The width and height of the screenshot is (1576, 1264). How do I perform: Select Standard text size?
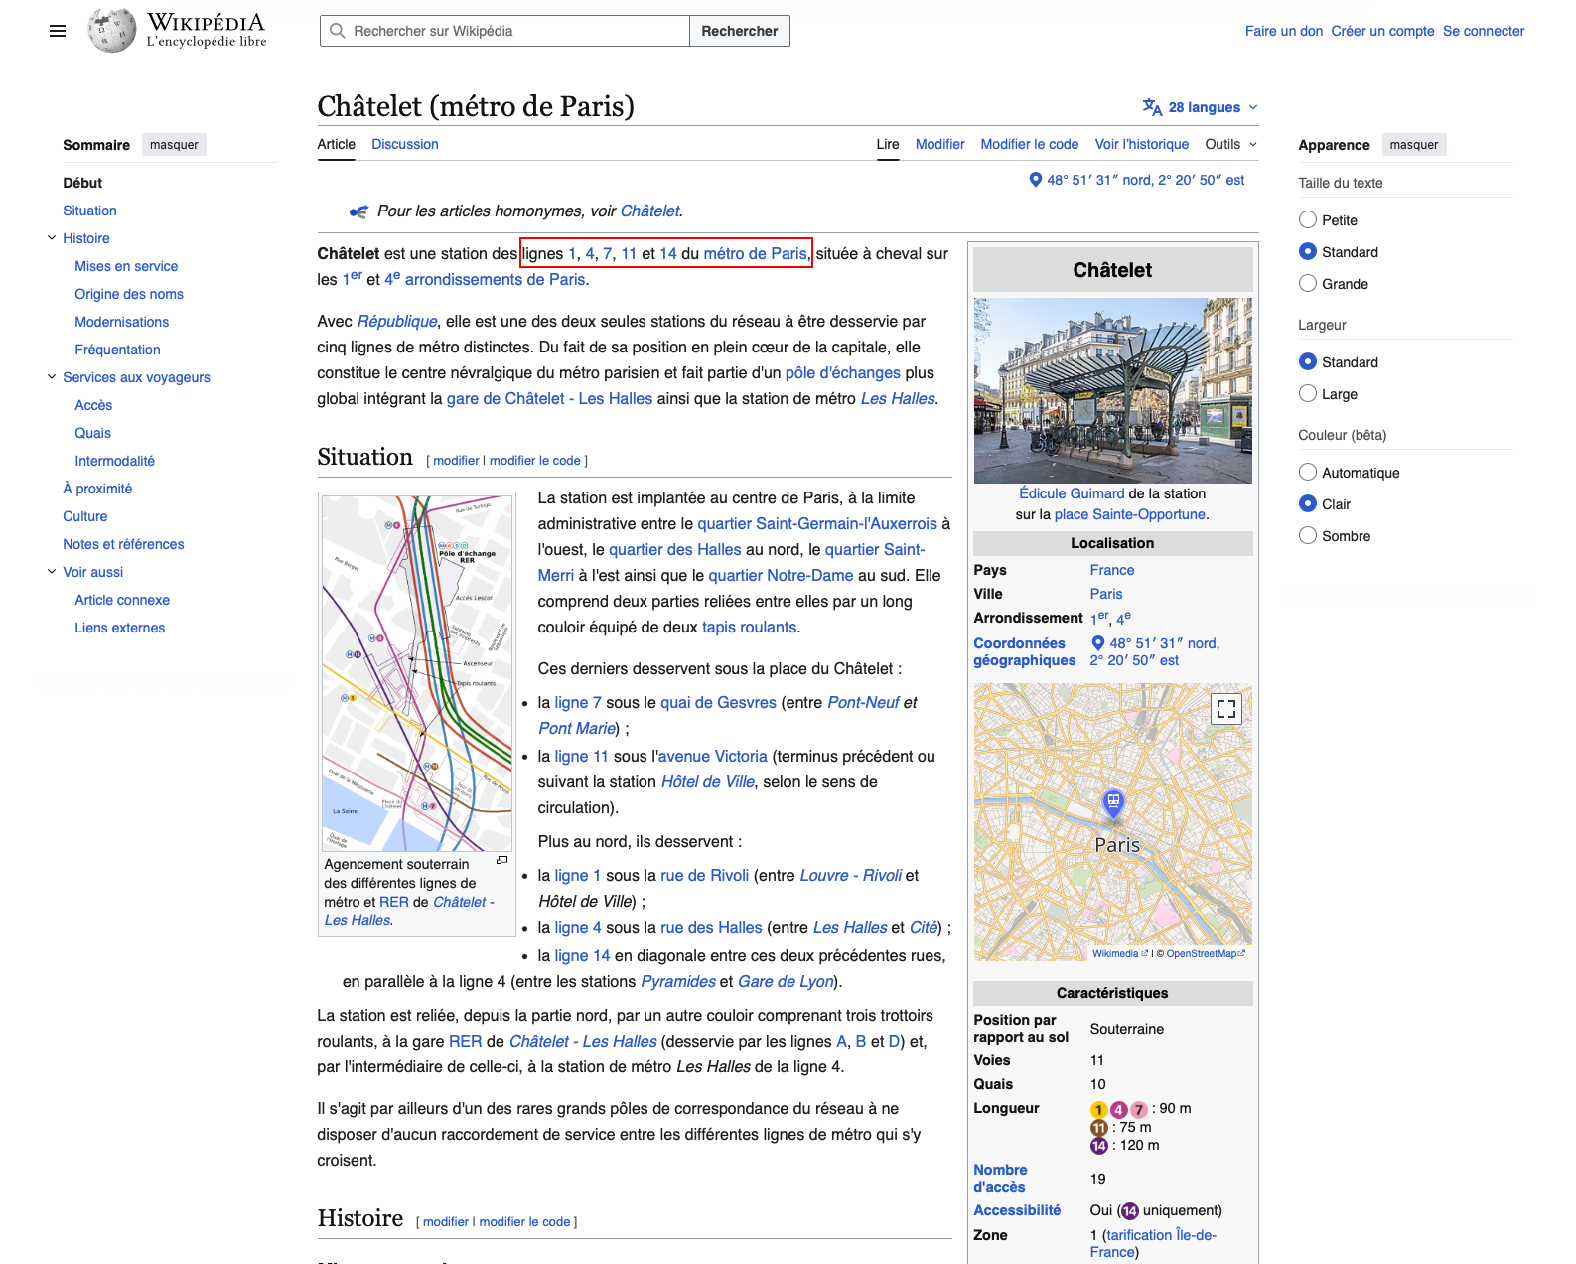click(1308, 251)
